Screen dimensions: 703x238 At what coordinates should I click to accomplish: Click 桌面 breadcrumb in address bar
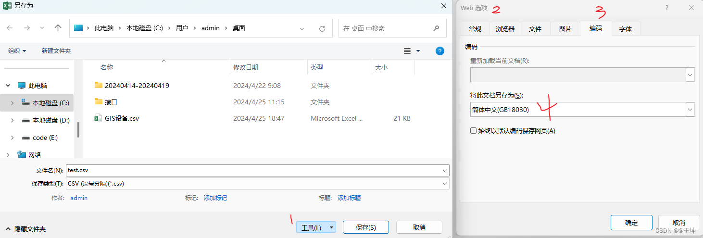(239, 28)
